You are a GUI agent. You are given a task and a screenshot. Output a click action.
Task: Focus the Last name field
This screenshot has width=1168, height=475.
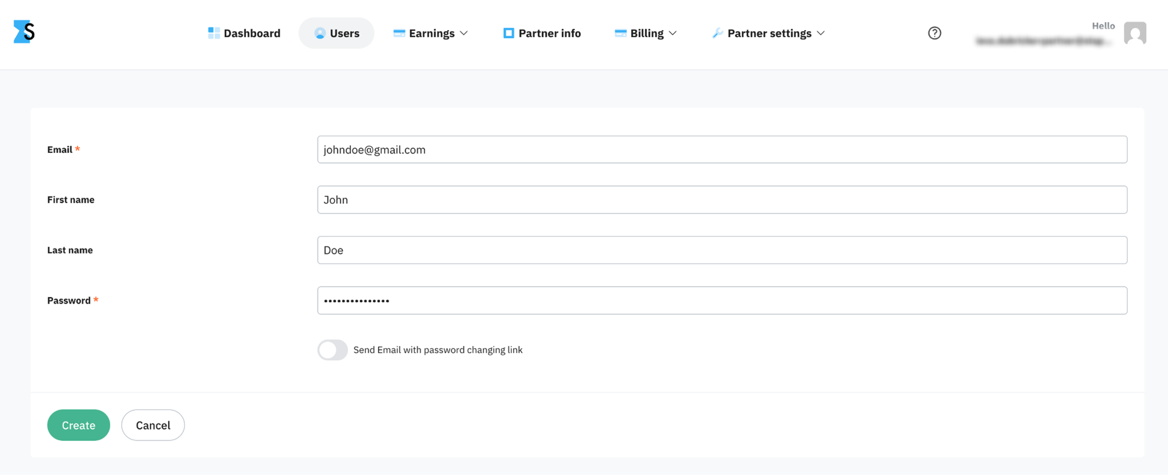pos(722,250)
